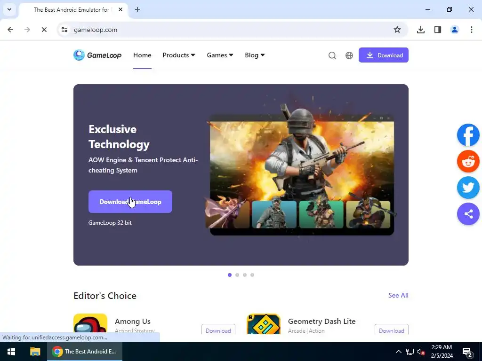Image resolution: width=482 pixels, height=361 pixels.
Task: Click GameLoop 32 bit link
Action: [110, 223]
